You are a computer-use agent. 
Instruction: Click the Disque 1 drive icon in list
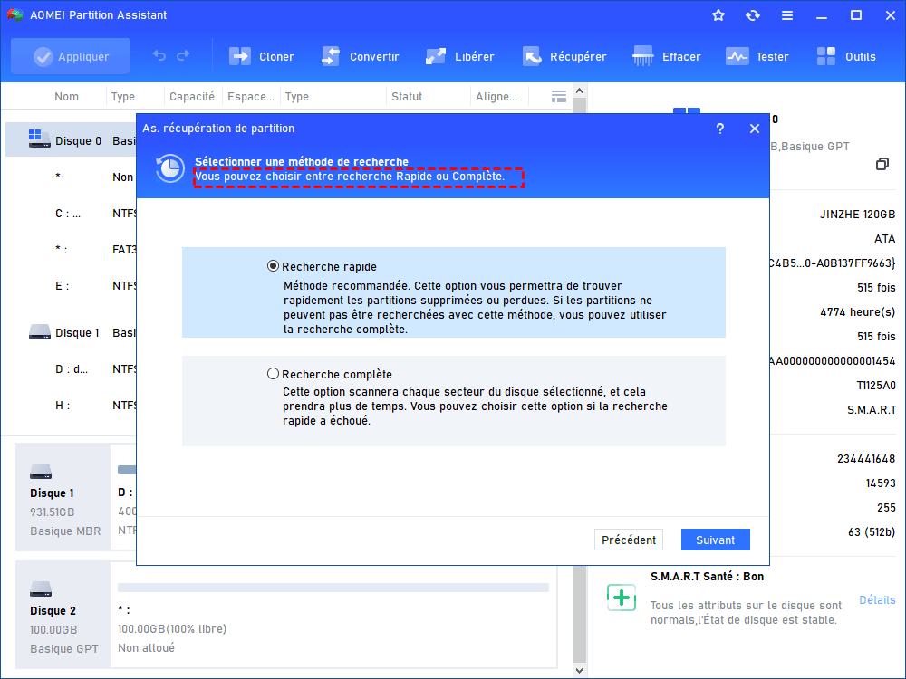click(39, 332)
